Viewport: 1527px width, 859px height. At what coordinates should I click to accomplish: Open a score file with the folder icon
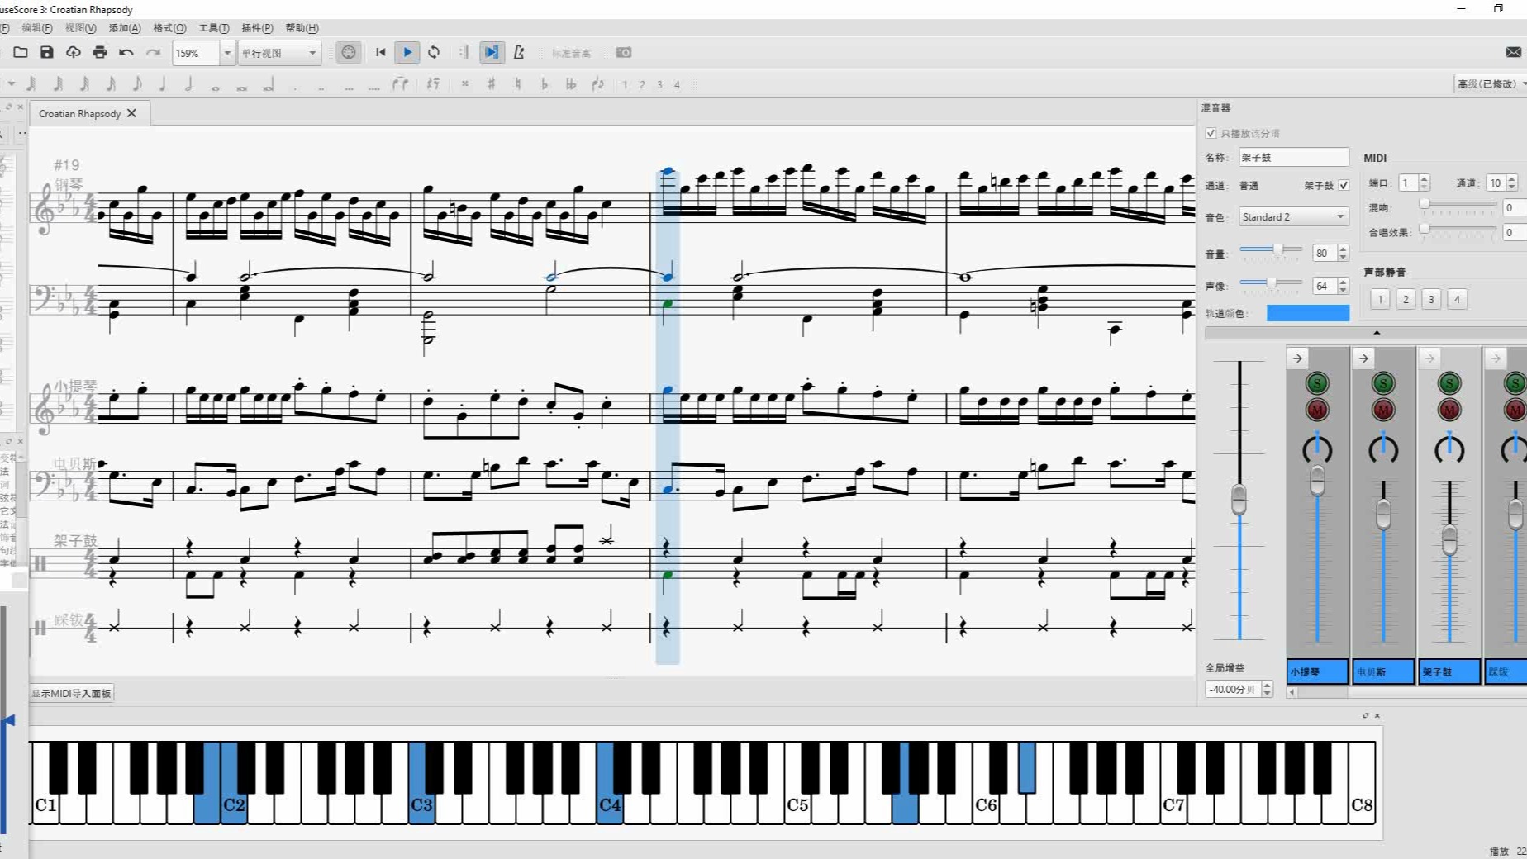[21, 52]
